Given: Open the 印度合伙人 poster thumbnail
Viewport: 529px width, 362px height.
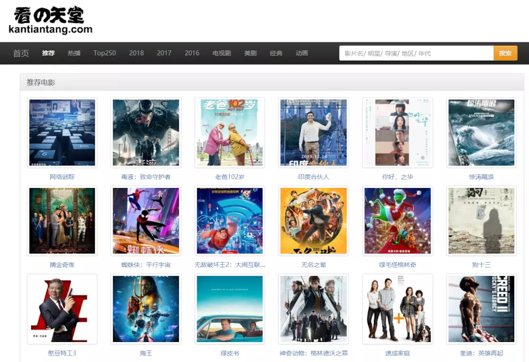Looking at the screenshot, I should tap(313, 133).
